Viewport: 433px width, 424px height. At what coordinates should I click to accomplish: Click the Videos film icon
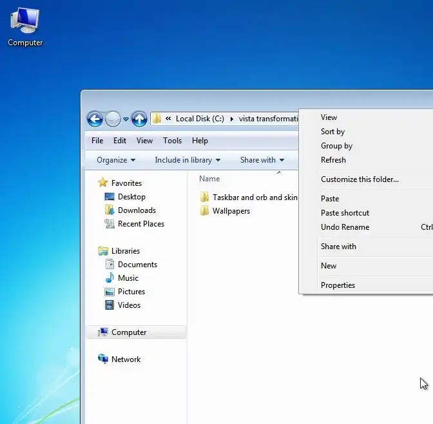click(x=110, y=305)
